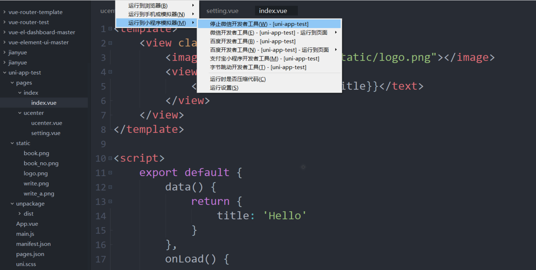Open write.png in the static folder
This screenshot has height=270, width=536.
(x=36, y=183)
